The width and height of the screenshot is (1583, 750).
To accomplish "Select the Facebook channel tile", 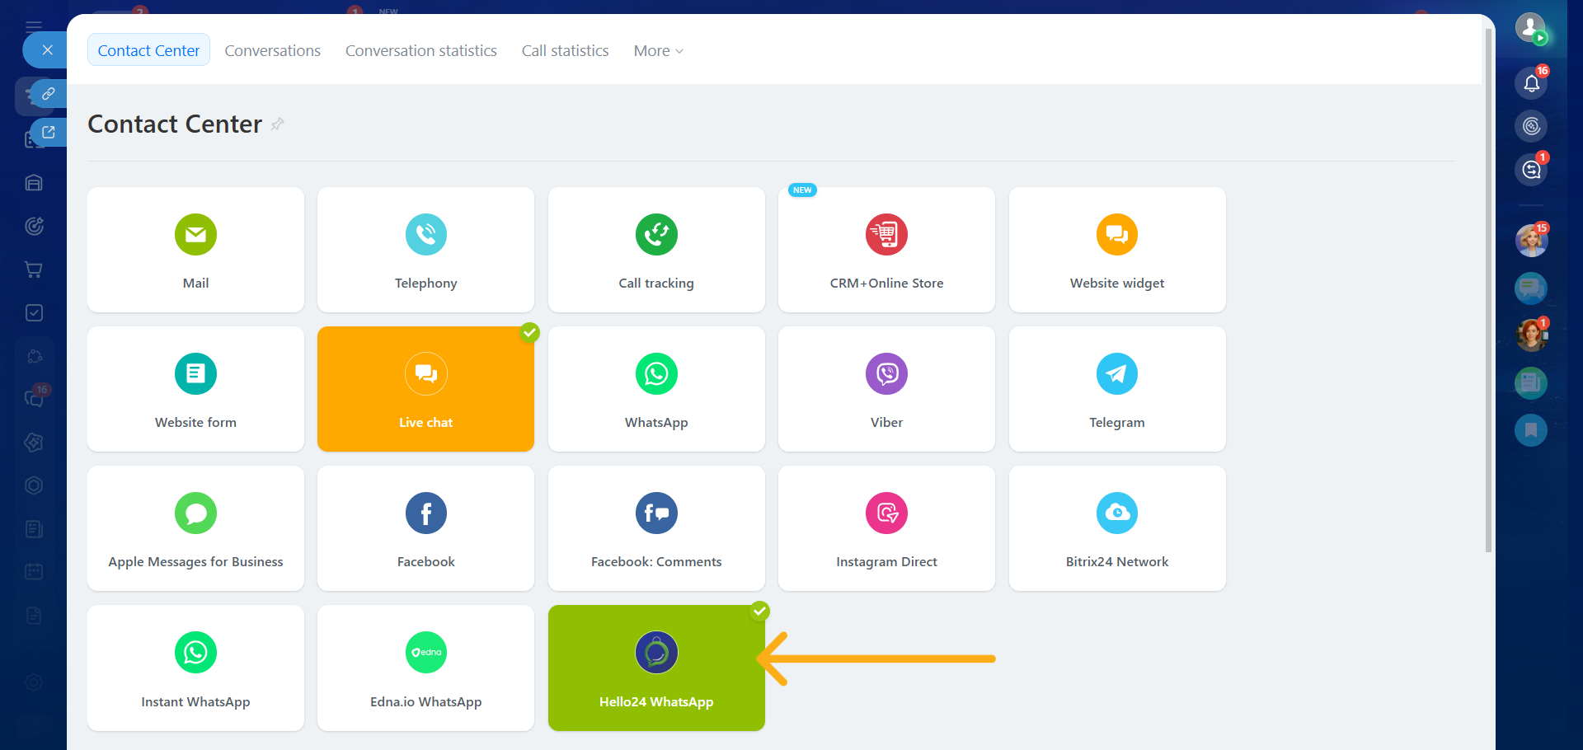I will point(425,528).
